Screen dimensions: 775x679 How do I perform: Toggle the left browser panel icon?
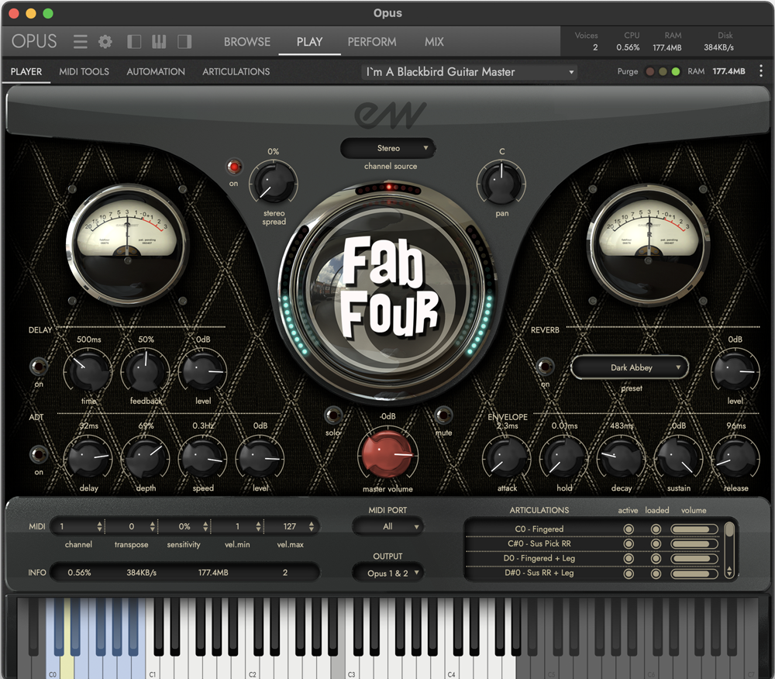click(134, 42)
